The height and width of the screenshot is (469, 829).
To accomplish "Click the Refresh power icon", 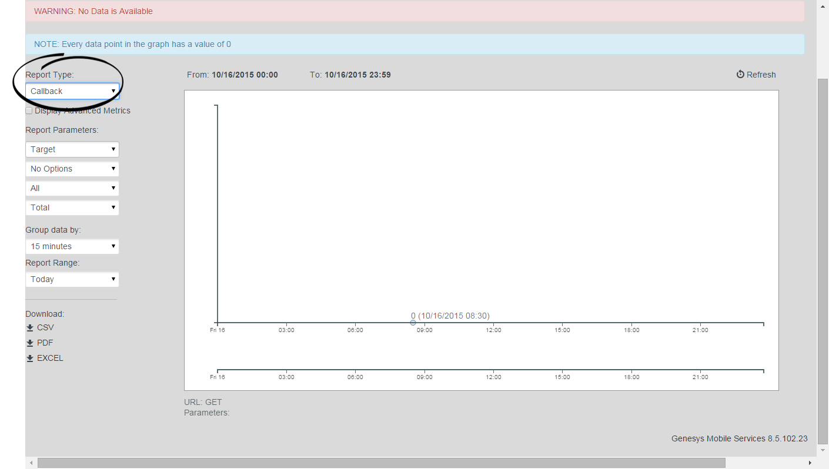I will coord(740,75).
